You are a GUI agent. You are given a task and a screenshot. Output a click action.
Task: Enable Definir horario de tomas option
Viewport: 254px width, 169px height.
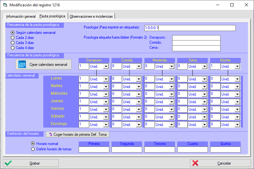pyautogui.click(x=33, y=149)
